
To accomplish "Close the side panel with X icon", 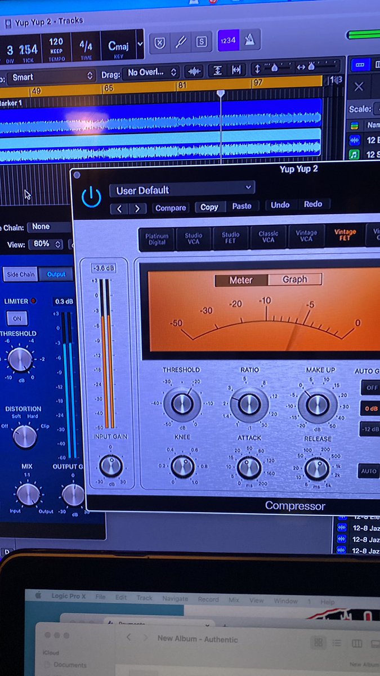I will coord(359,87).
